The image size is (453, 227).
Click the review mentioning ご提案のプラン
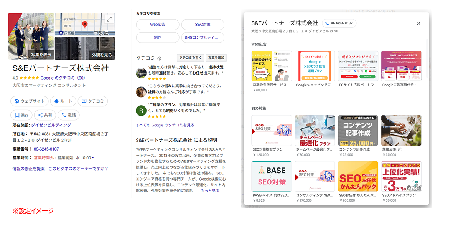coord(184,108)
